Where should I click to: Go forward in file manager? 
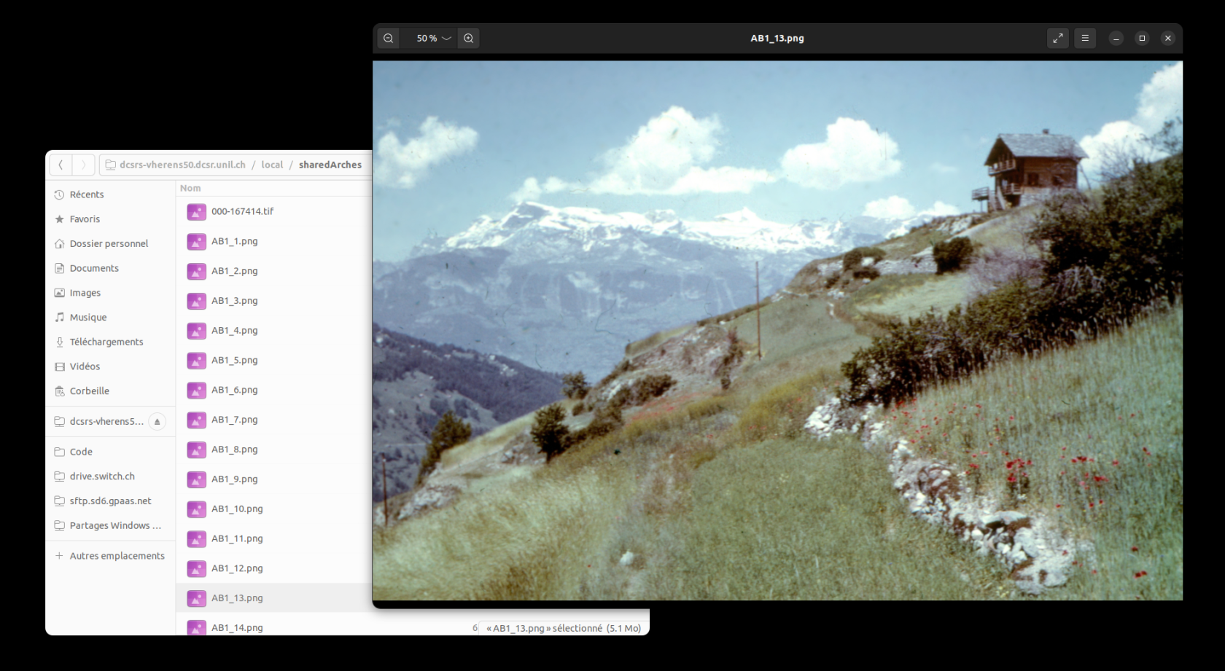(83, 165)
